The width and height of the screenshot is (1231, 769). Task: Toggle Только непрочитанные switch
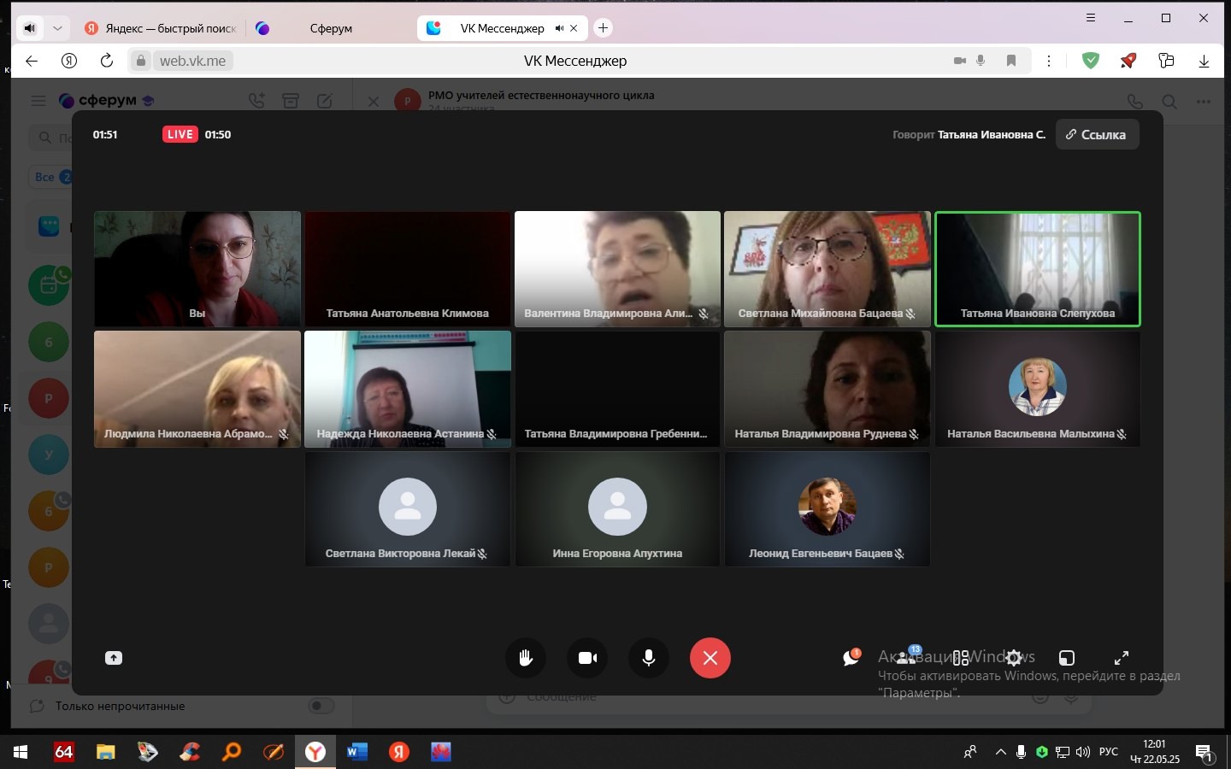[x=321, y=706]
